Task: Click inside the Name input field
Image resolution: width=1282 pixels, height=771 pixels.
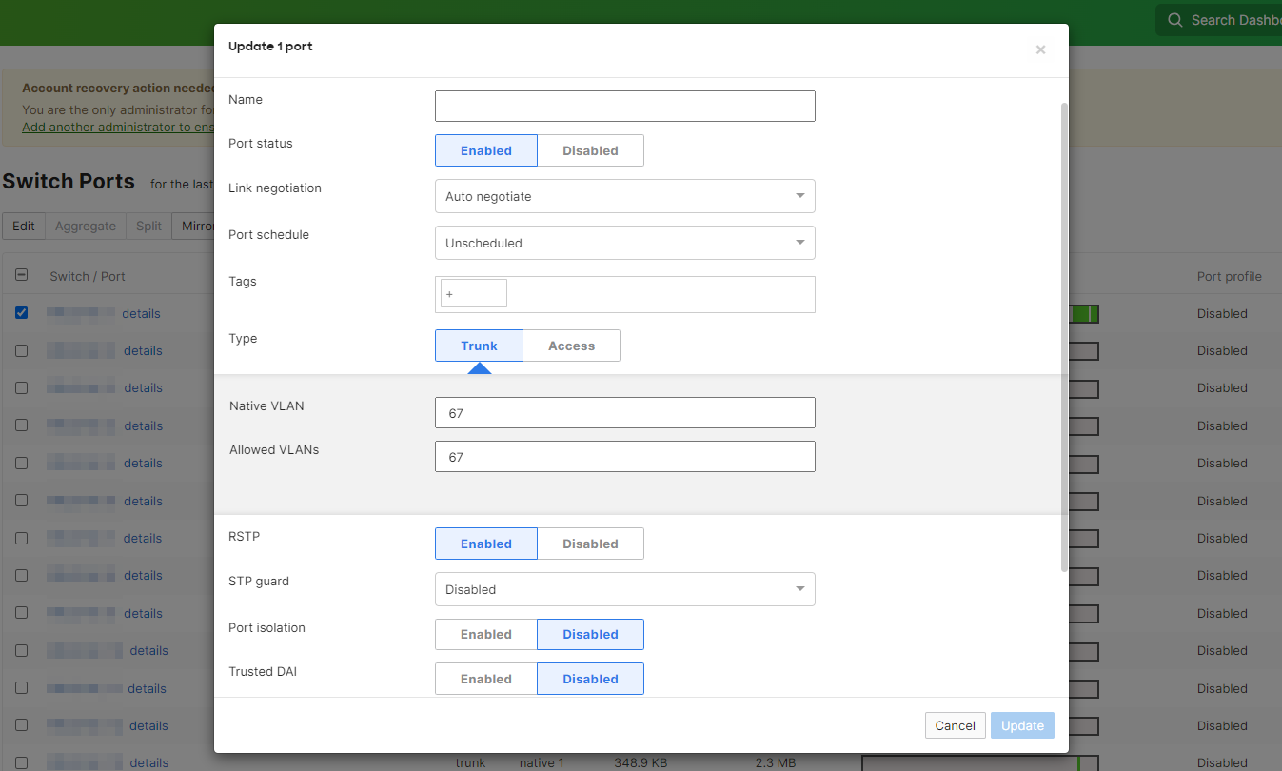Action: [x=624, y=106]
